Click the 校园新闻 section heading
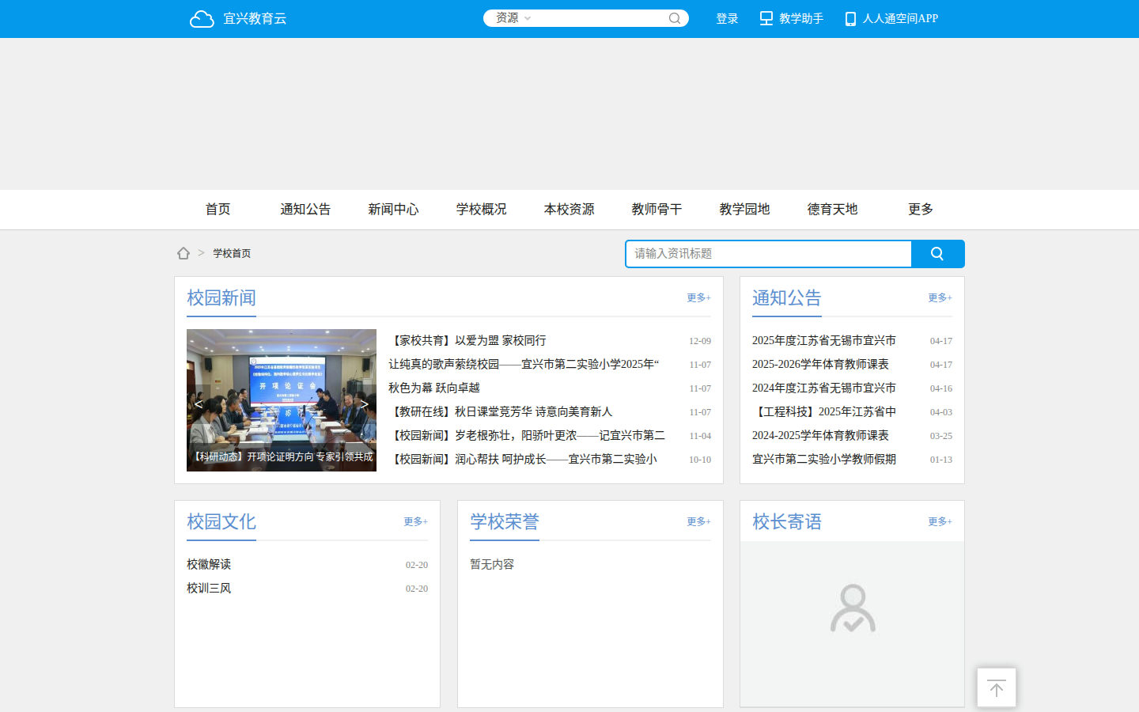 click(x=221, y=298)
